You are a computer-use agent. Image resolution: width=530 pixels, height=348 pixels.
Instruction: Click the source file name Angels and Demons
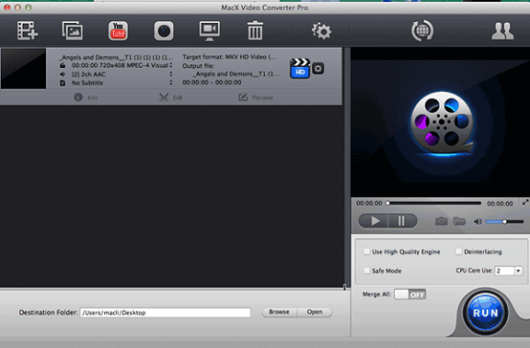(116, 57)
